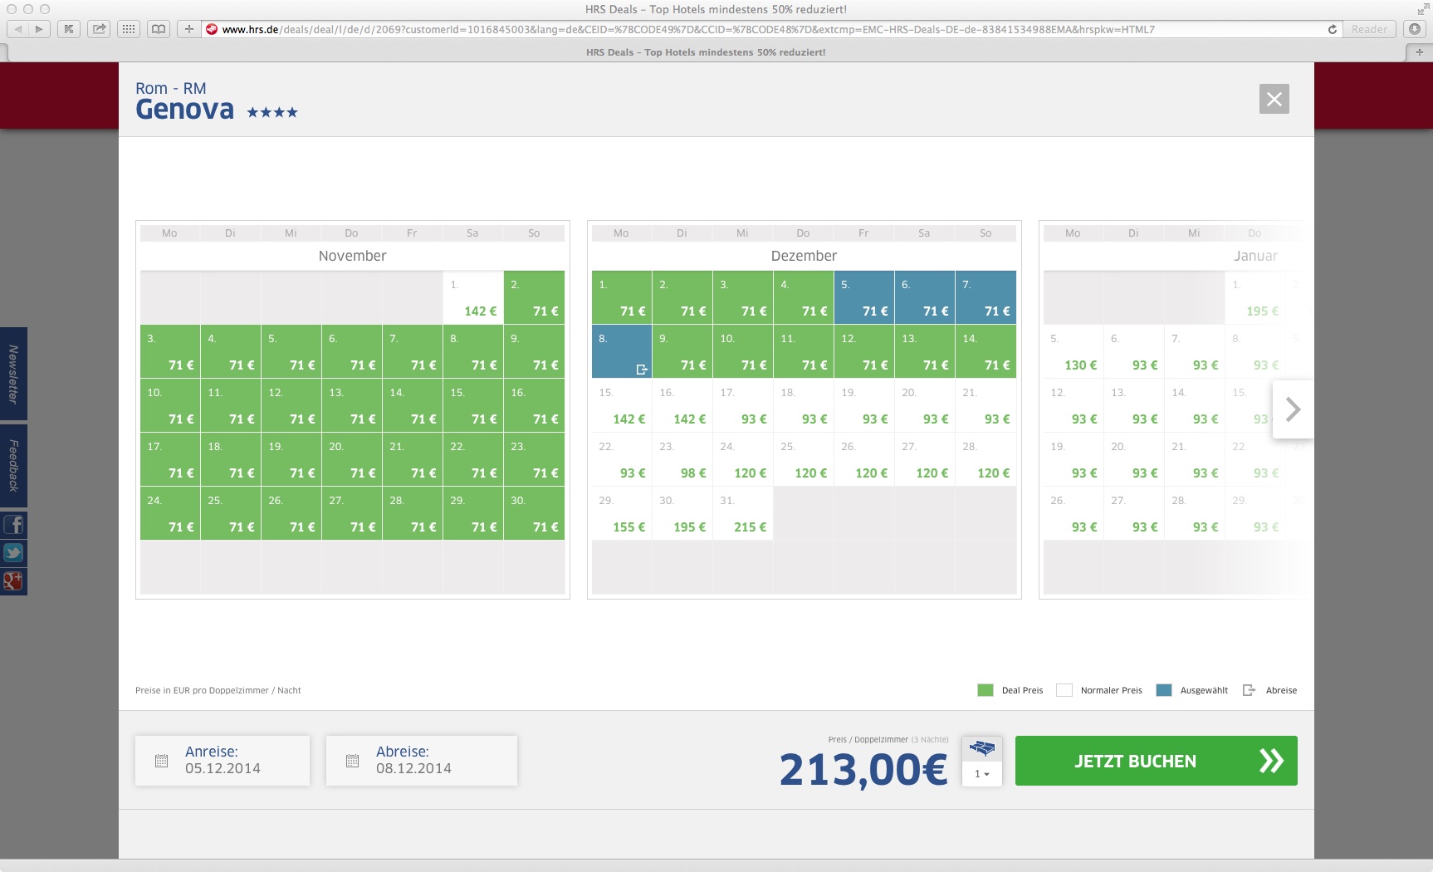Open the Facebook share icon
This screenshot has height=872, width=1433.
[13, 525]
